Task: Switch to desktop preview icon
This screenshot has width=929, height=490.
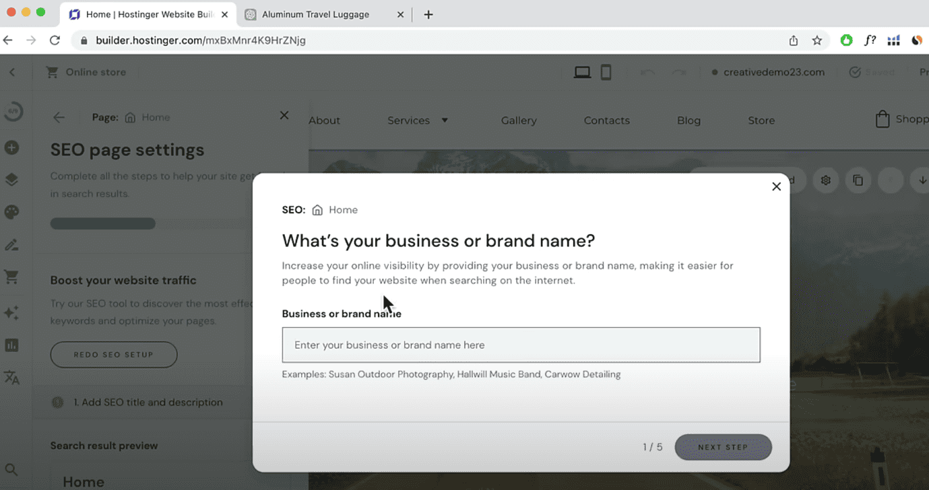Action: pyautogui.click(x=582, y=72)
